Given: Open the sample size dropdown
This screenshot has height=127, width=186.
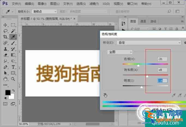Looking at the screenshot, I should (45, 12).
